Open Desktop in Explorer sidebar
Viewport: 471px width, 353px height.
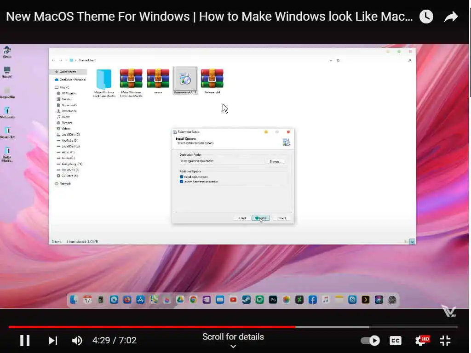(x=64, y=99)
